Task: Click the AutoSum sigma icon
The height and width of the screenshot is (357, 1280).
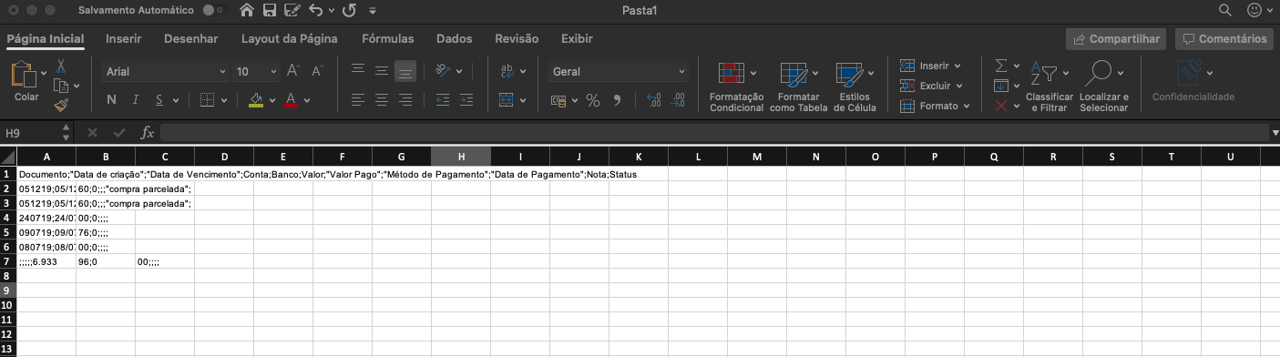Action: [x=1001, y=66]
